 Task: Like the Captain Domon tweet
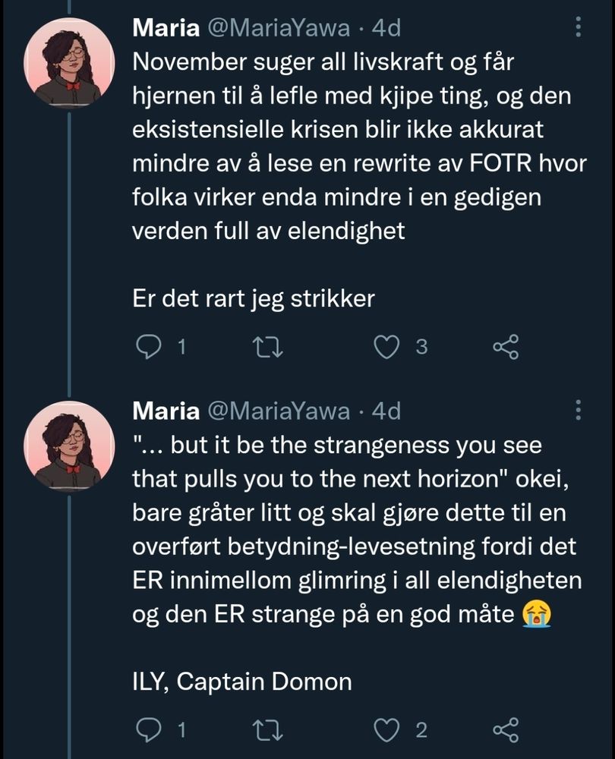click(388, 730)
